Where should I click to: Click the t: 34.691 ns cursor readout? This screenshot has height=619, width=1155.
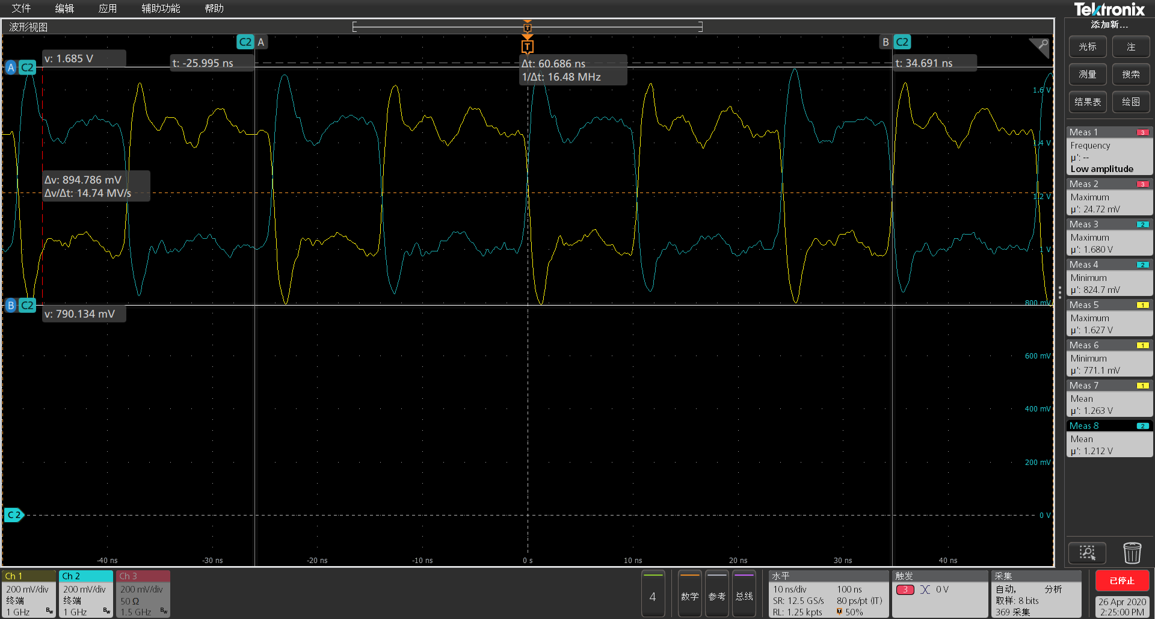pos(934,63)
